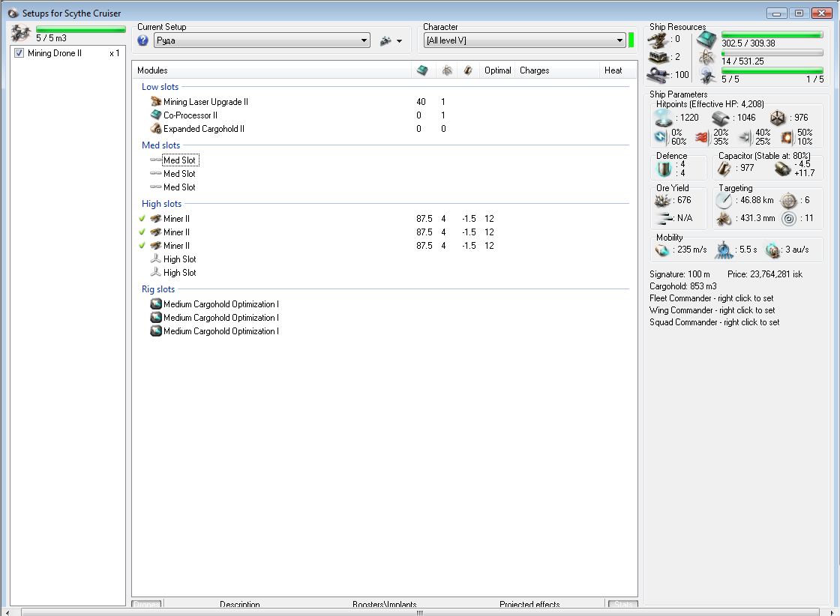Toggle the second Miner II active checkmark

click(142, 232)
